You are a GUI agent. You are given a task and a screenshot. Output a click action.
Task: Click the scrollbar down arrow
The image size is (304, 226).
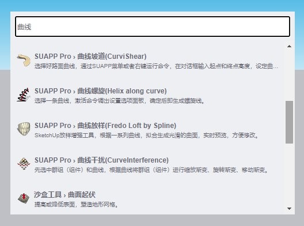289,209
